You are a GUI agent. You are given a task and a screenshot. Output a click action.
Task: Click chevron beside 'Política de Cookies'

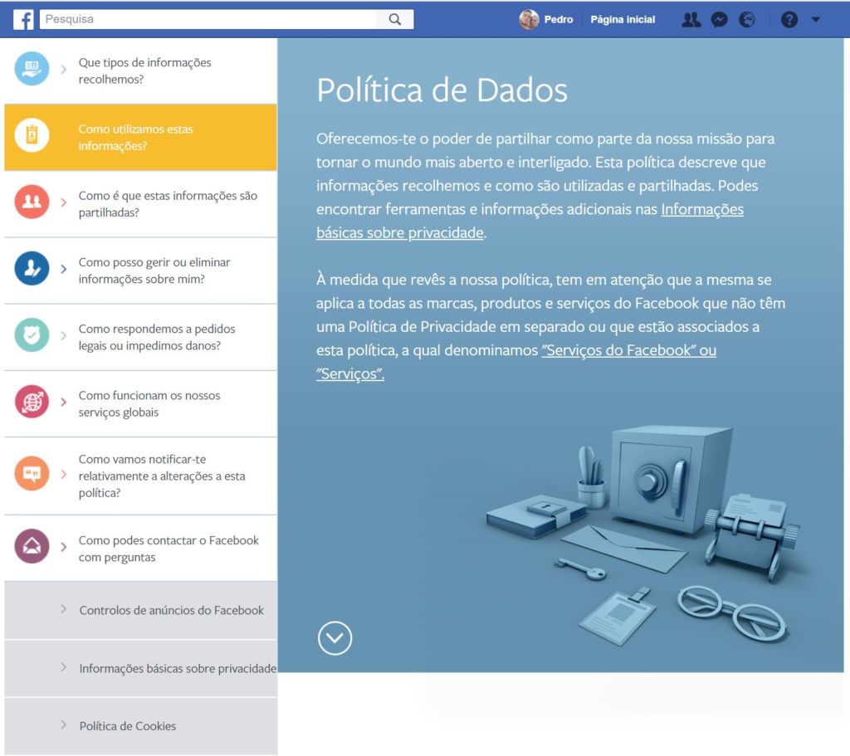(x=63, y=725)
